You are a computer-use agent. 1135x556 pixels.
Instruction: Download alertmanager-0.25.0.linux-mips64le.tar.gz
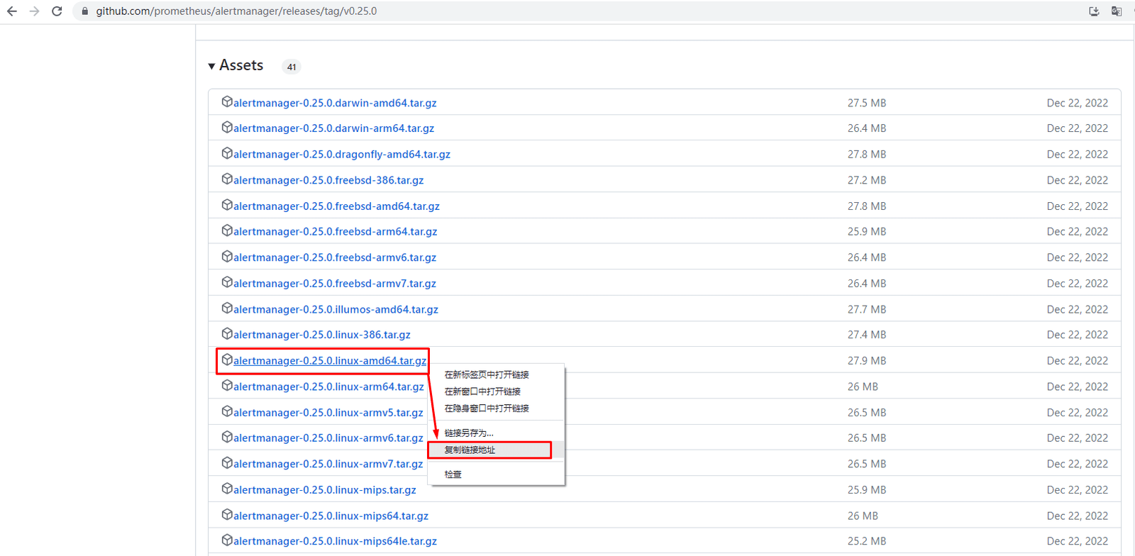coord(335,541)
